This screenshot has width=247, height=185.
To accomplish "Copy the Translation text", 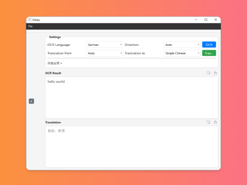I will tap(208, 122).
